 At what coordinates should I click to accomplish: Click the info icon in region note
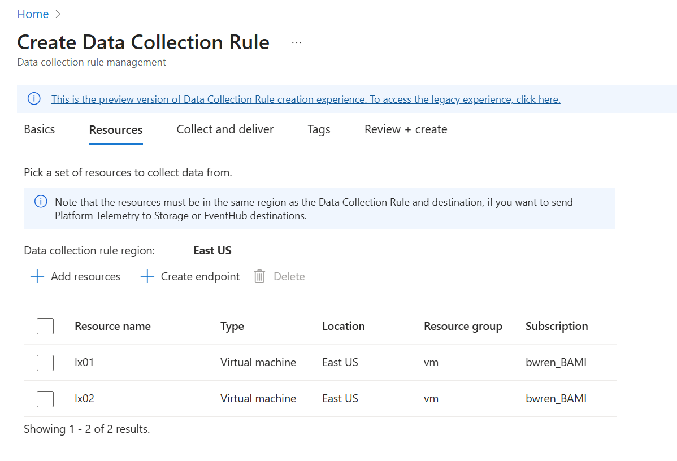pos(41,202)
